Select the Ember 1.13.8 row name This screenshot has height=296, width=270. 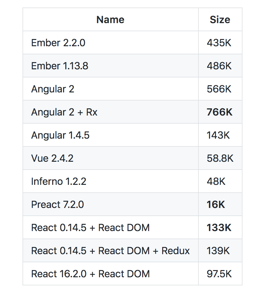click(x=60, y=66)
